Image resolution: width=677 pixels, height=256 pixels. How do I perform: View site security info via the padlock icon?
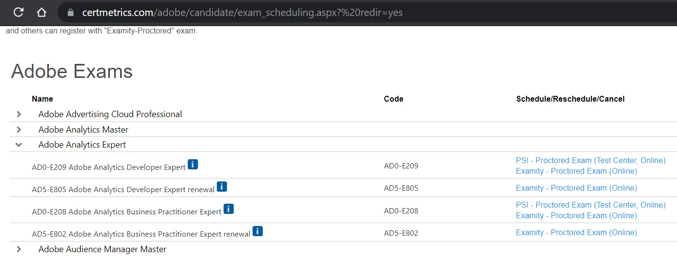pyautogui.click(x=71, y=13)
